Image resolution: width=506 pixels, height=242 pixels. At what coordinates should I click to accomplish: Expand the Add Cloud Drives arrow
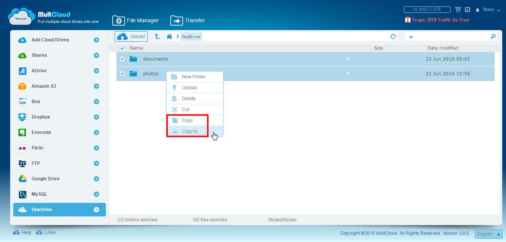pos(96,40)
